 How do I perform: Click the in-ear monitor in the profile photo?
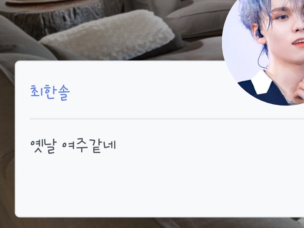pos(259,33)
